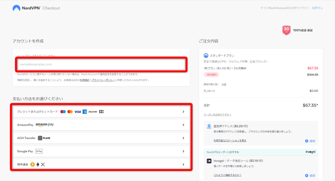The width and height of the screenshot is (335, 181).
Task: Click the ログイン link
Action: 317,8
